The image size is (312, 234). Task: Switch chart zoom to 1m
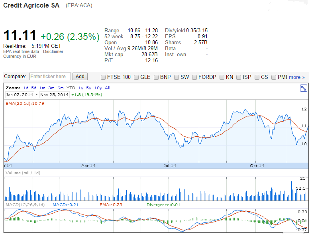(42, 88)
